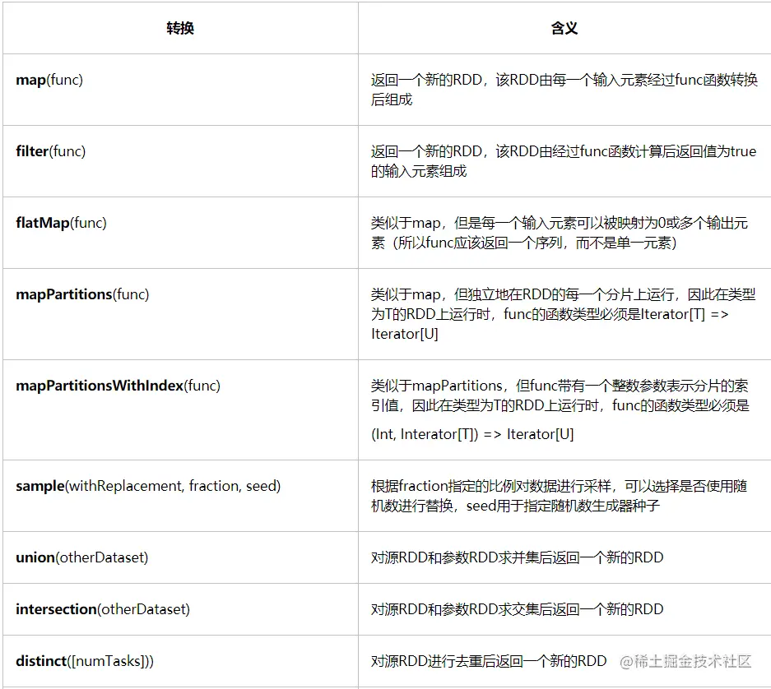Click the text (Int, Interator[T]) => Iterator[U]

point(472,434)
